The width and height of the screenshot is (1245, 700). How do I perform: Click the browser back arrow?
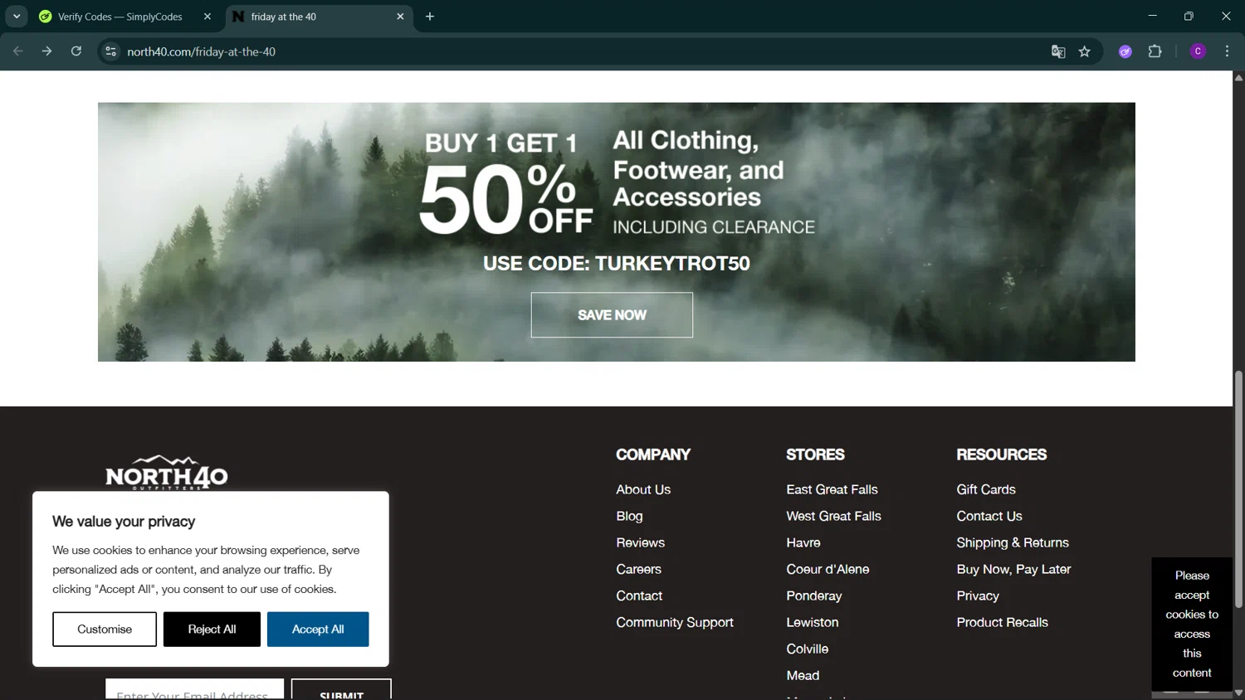pyautogui.click(x=17, y=51)
